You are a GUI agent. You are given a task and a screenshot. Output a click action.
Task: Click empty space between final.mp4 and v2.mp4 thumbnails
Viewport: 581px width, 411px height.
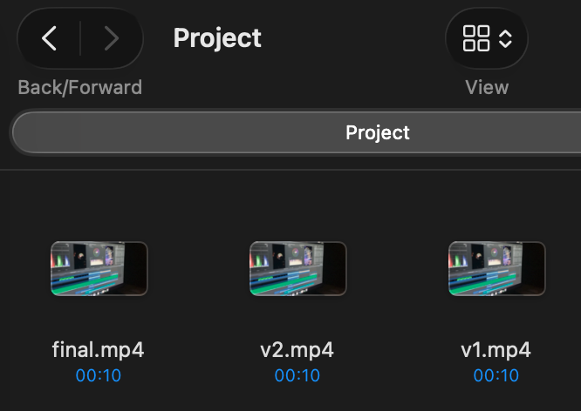[x=198, y=268]
